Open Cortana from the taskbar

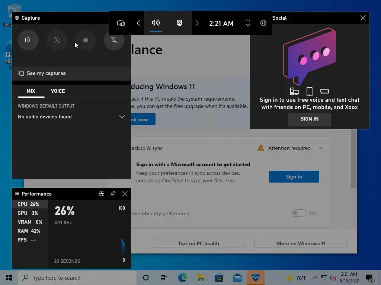click(x=146, y=278)
